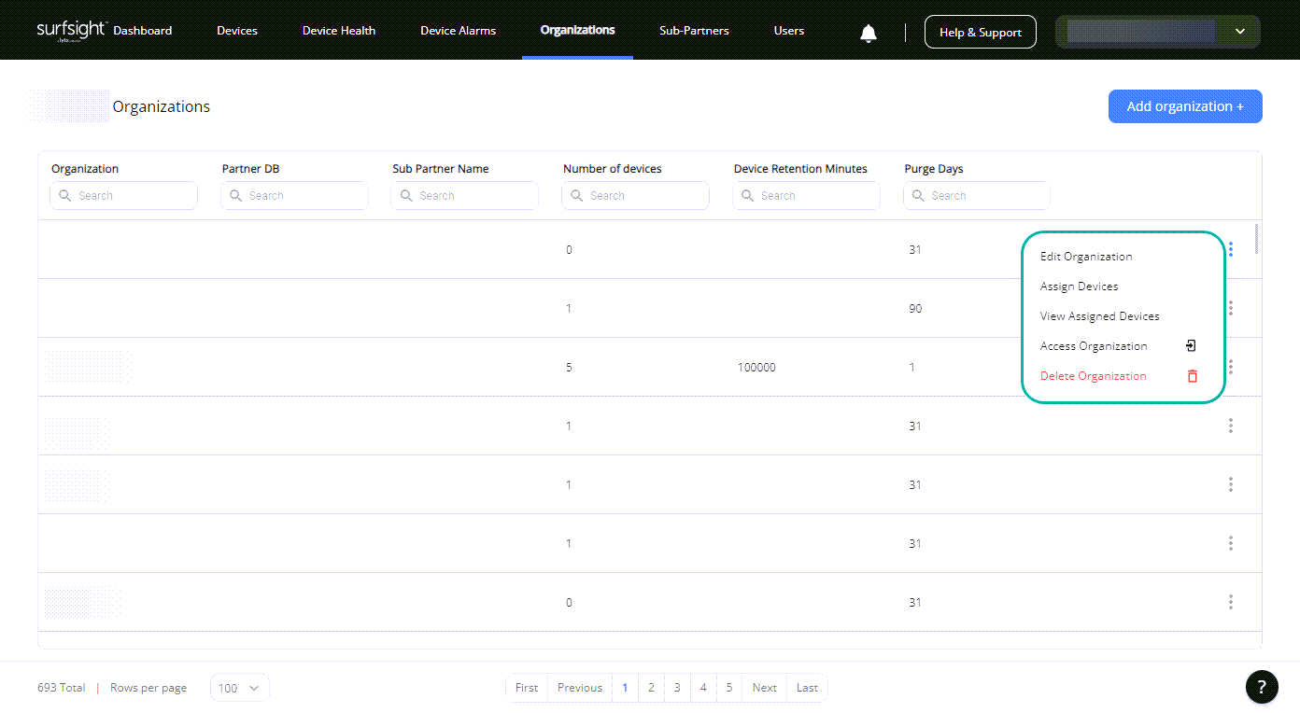The image size is (1300, 713).
Task: Choose Delete Organization in red
Action: [x=1094, y=376]
